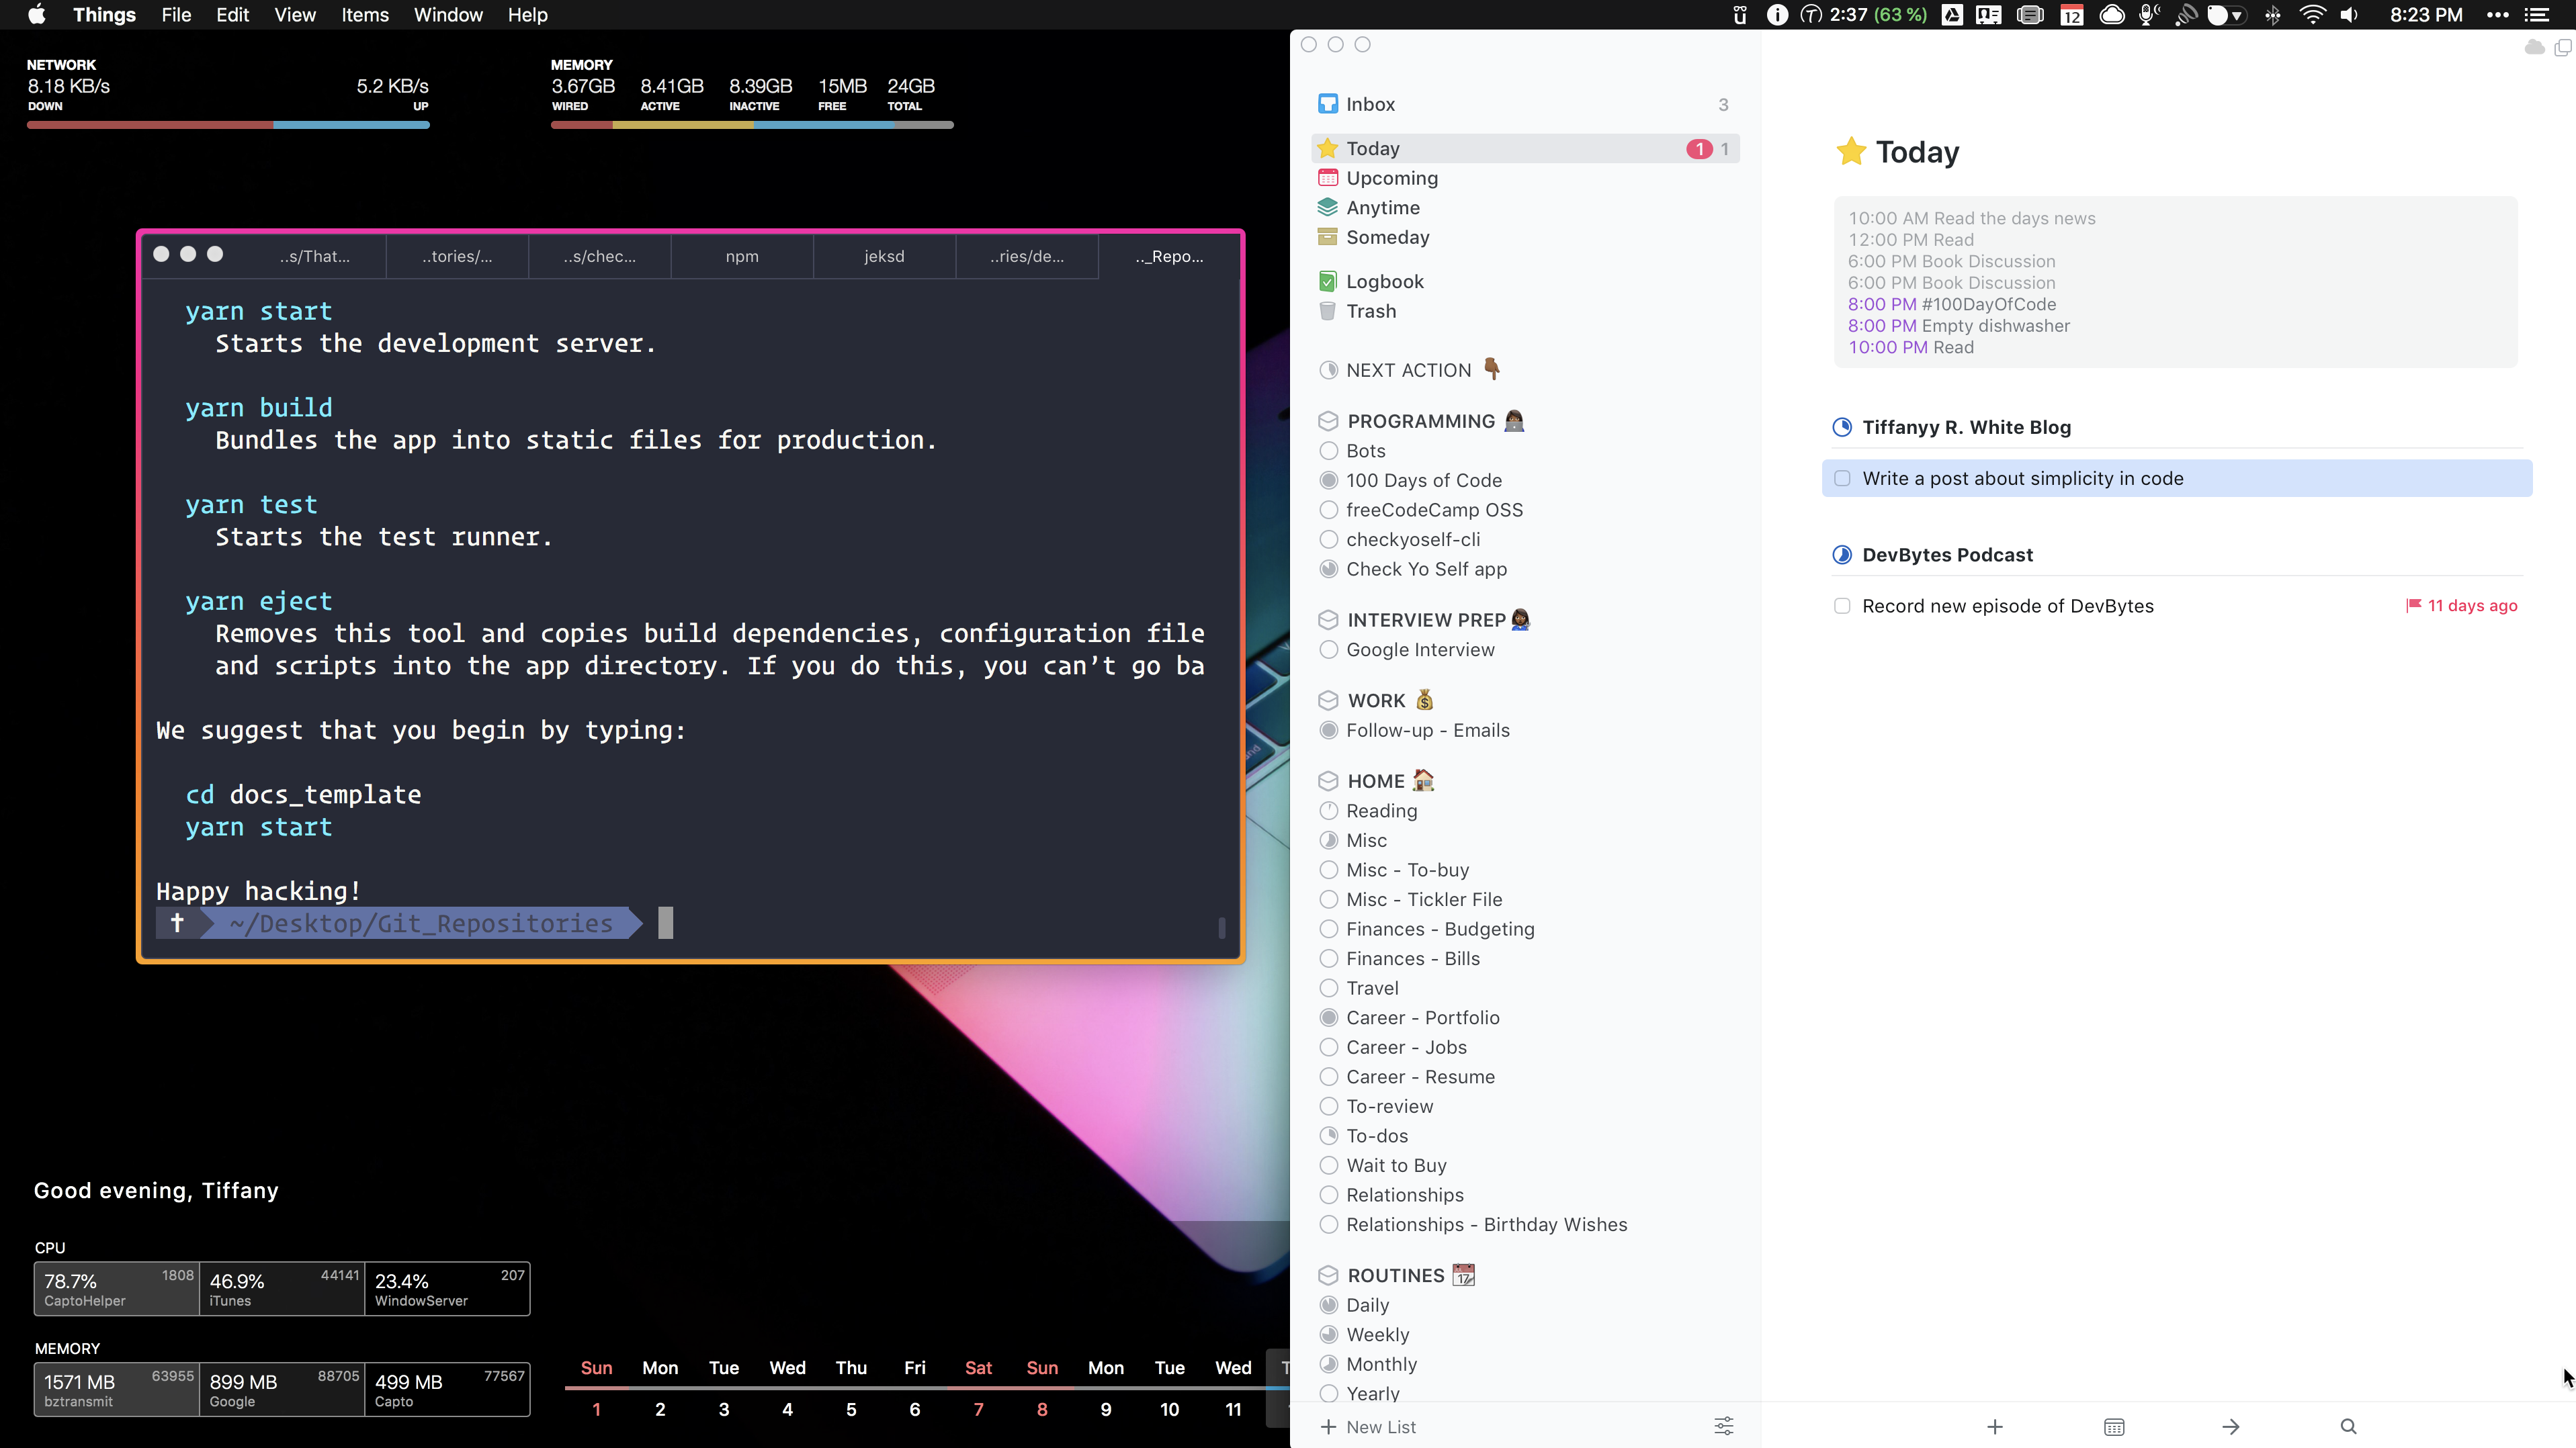The width and height of the screenshot is (2576, 1448).
Task: Click the volume icon in menu bar
Action: click(x=2349, y=15)
